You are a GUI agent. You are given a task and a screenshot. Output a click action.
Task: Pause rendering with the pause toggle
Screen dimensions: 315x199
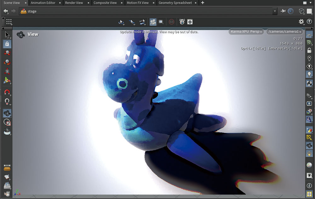(x=309, y=103)
